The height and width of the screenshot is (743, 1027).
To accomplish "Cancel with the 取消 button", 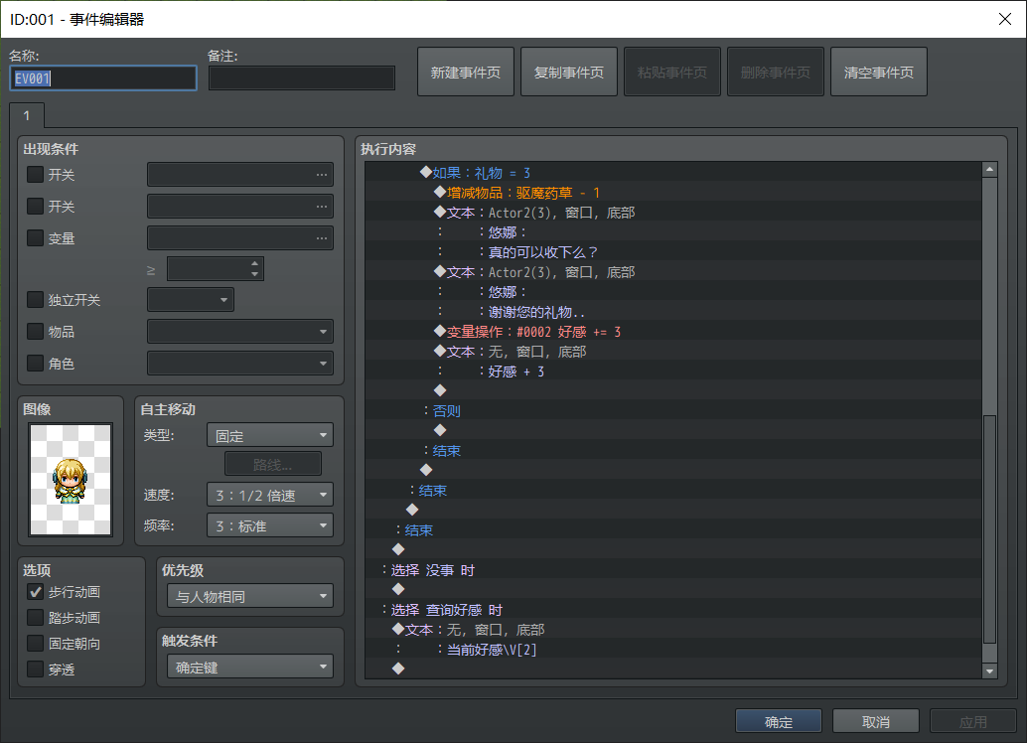I will 876,721.
